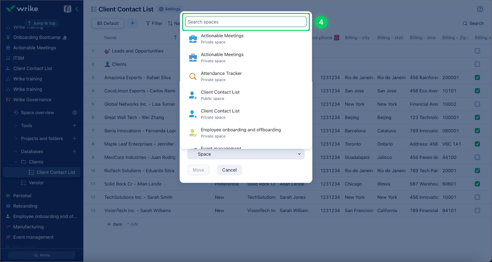Click the plus icon to add a view
The width and height of the screenshot is (492, 262).
pyautogui.click(x=132, y=23)
